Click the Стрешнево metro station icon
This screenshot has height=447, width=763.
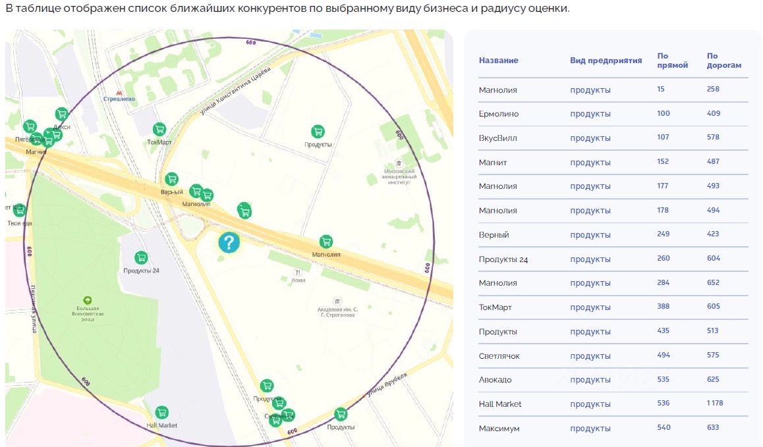point(119,92)
